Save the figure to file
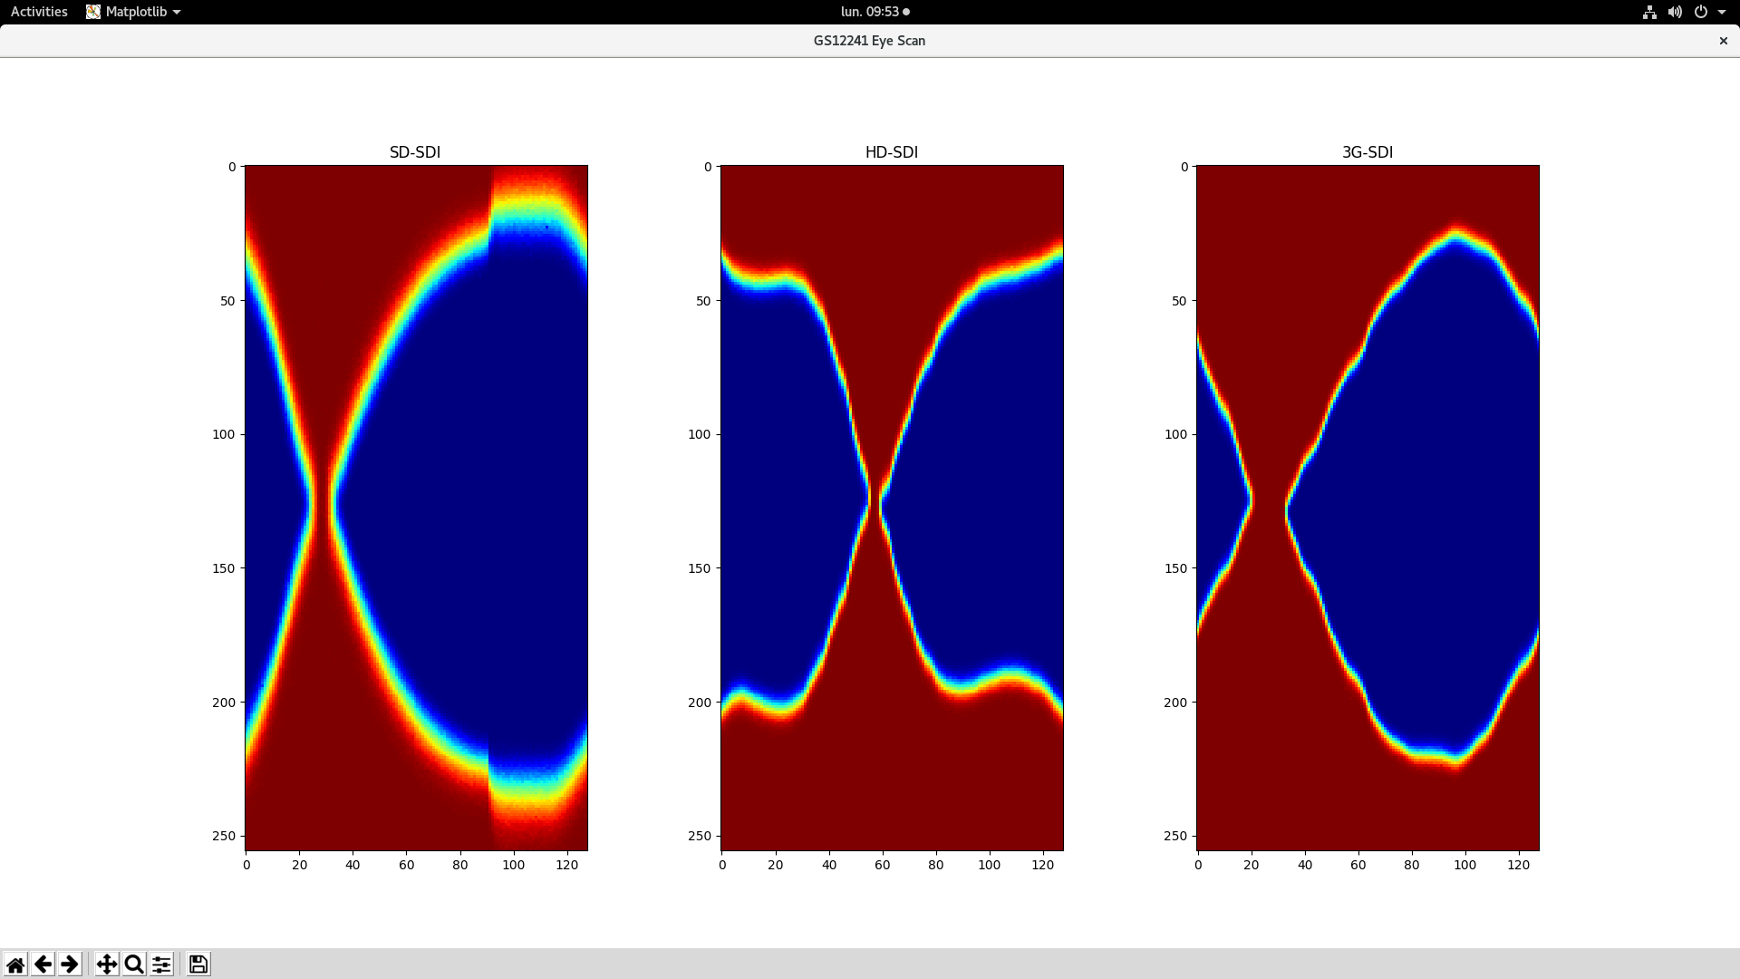This screenshot has height=979, width=1740. pyautogui.click(x=198, y=964)
